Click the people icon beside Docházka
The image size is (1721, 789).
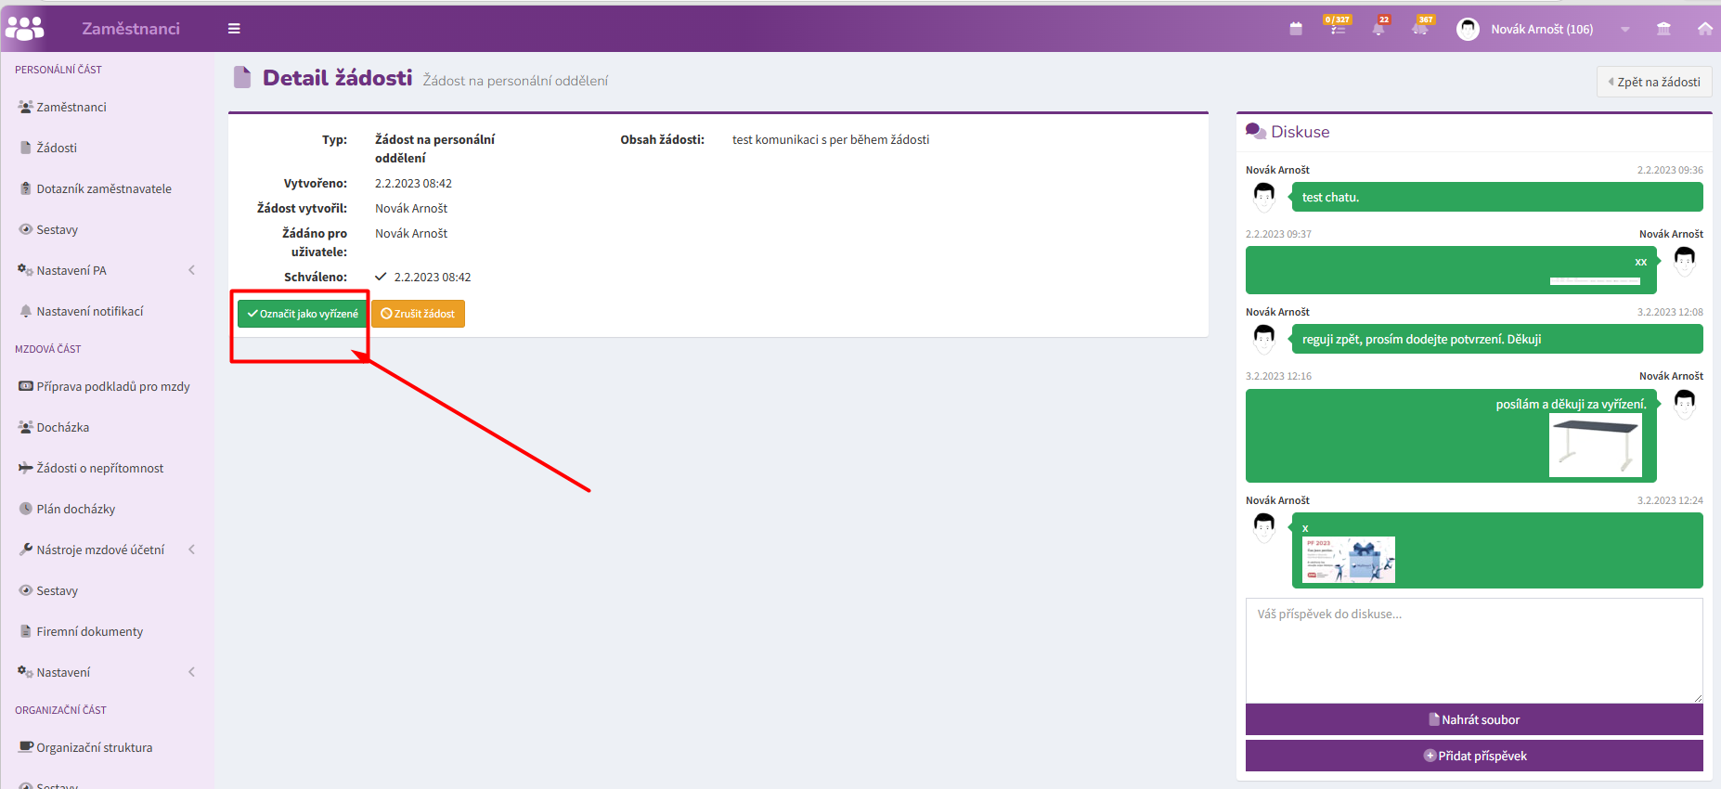coord(26,427)
